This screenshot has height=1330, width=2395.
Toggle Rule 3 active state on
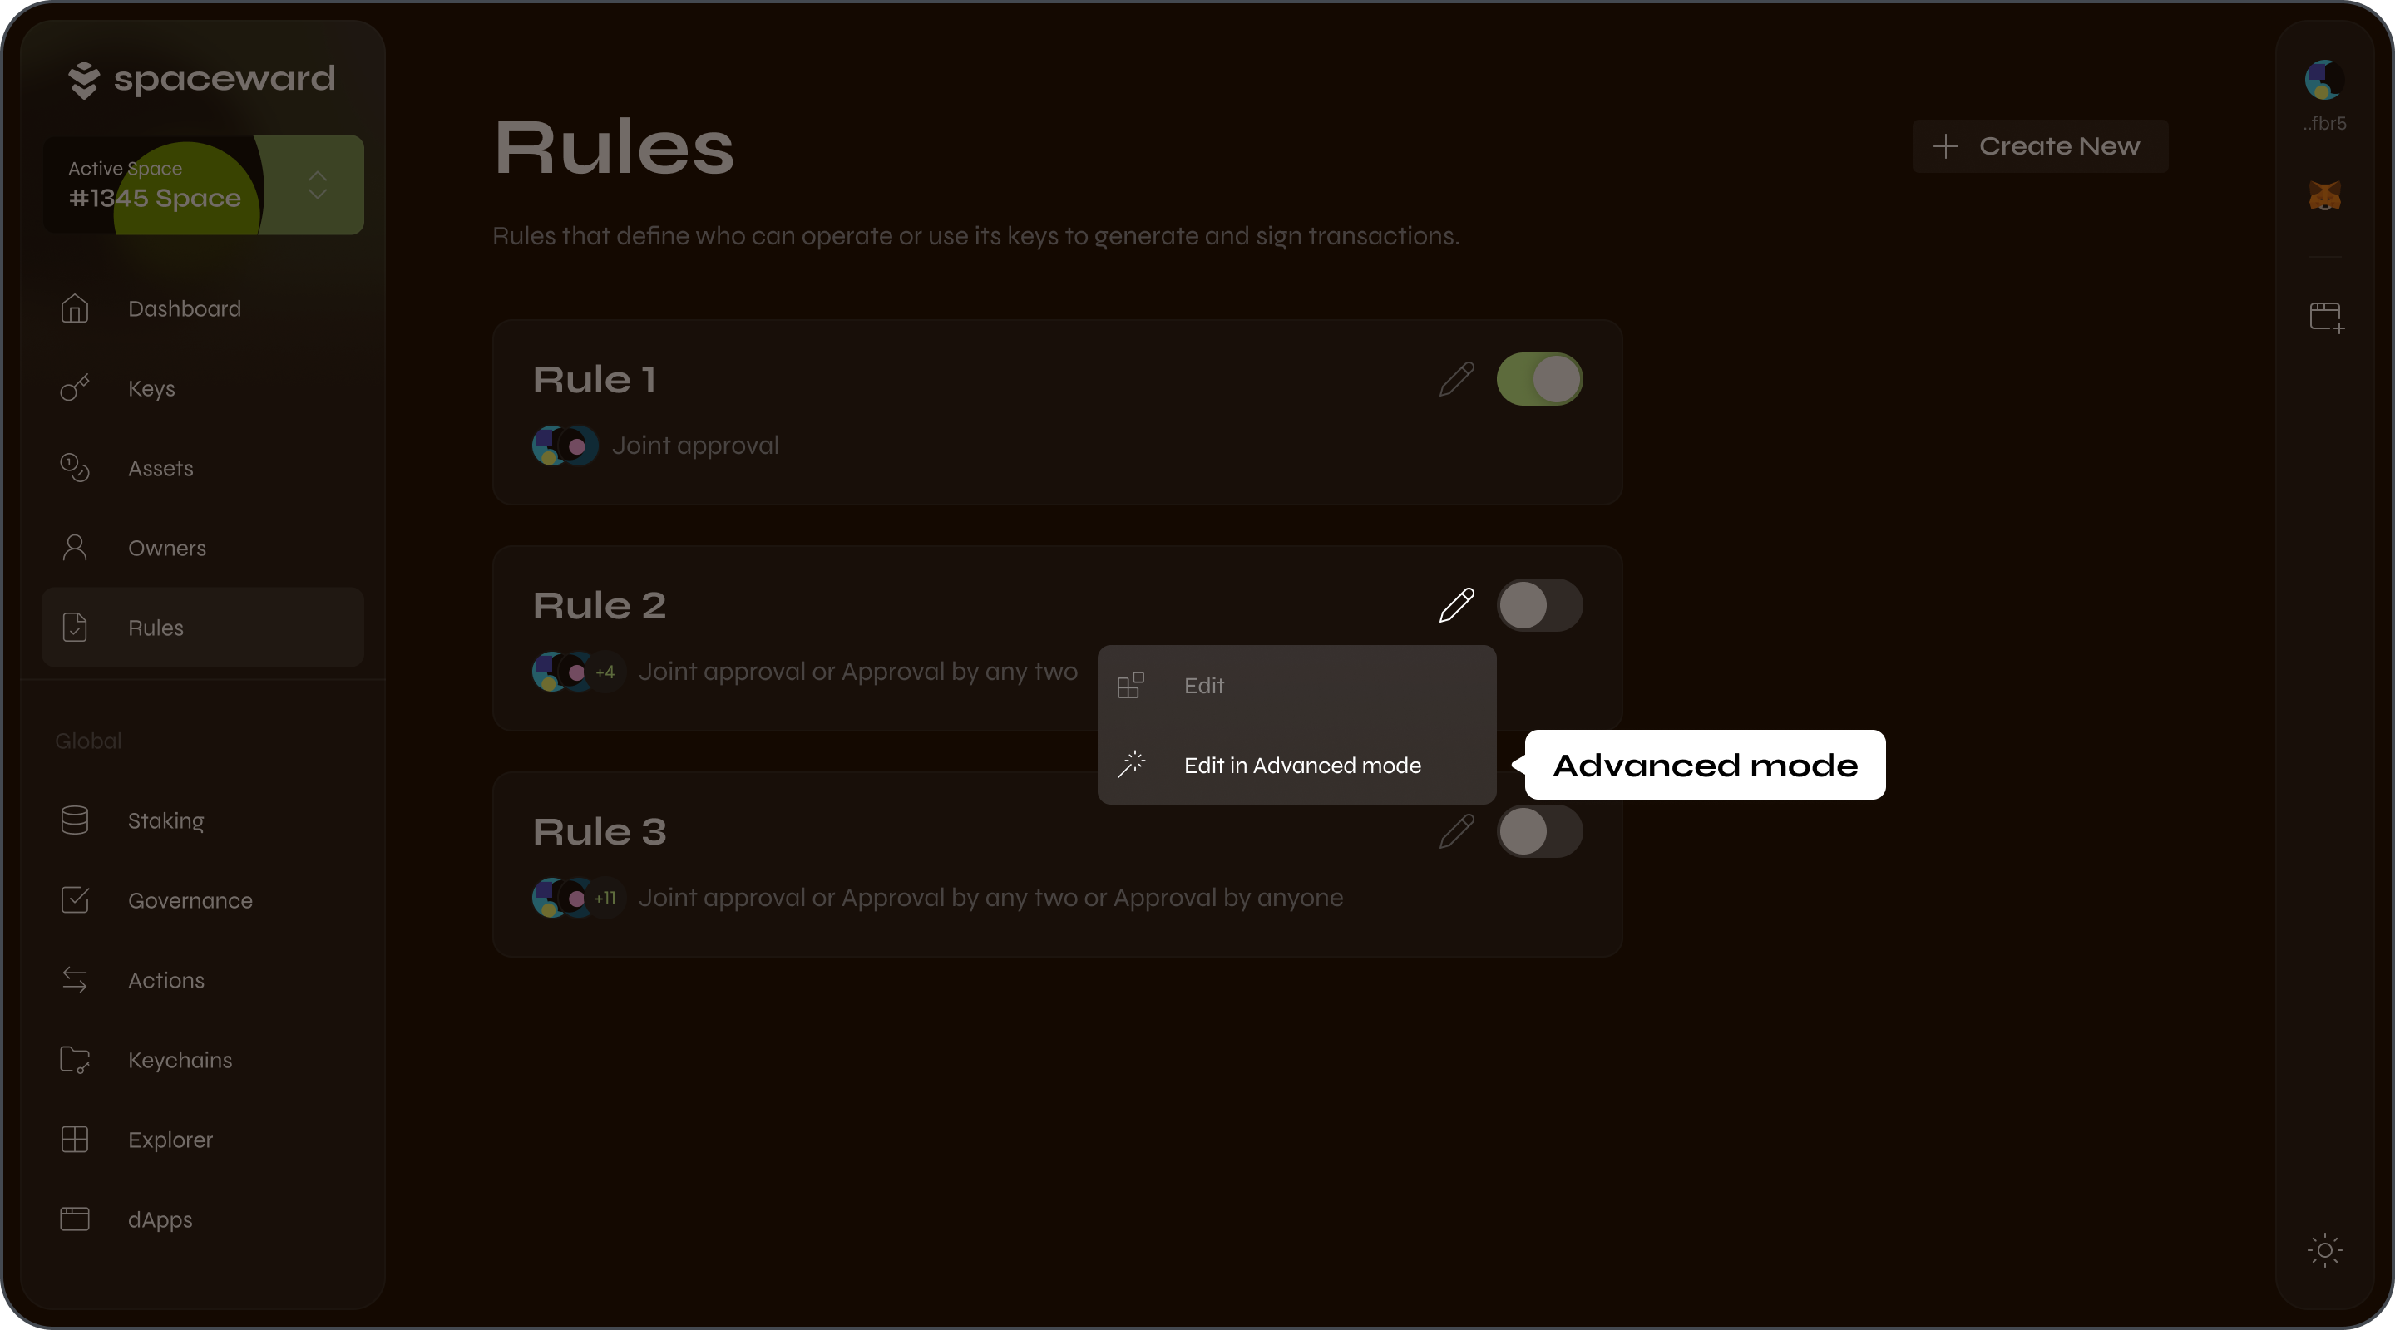[x=1538, y=832]
